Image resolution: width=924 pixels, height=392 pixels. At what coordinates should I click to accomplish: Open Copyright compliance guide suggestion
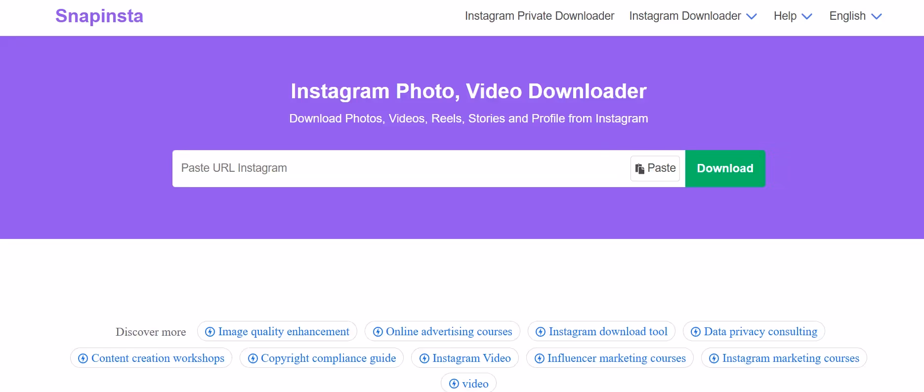[322, 358]
